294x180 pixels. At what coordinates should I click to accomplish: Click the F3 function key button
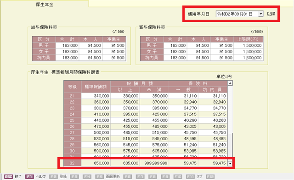point(74,177)
